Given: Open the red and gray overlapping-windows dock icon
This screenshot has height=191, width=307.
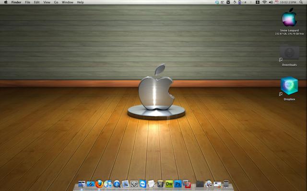Looking at the screenshot, I should (187, 184).
